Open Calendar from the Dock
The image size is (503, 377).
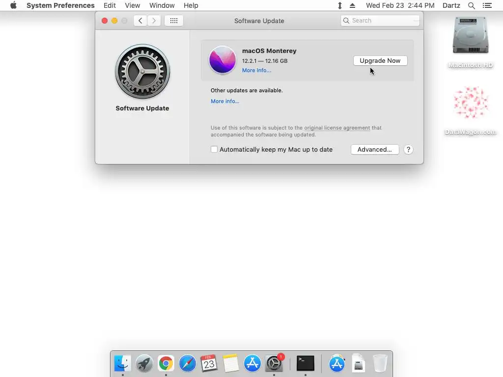(209, 363)
